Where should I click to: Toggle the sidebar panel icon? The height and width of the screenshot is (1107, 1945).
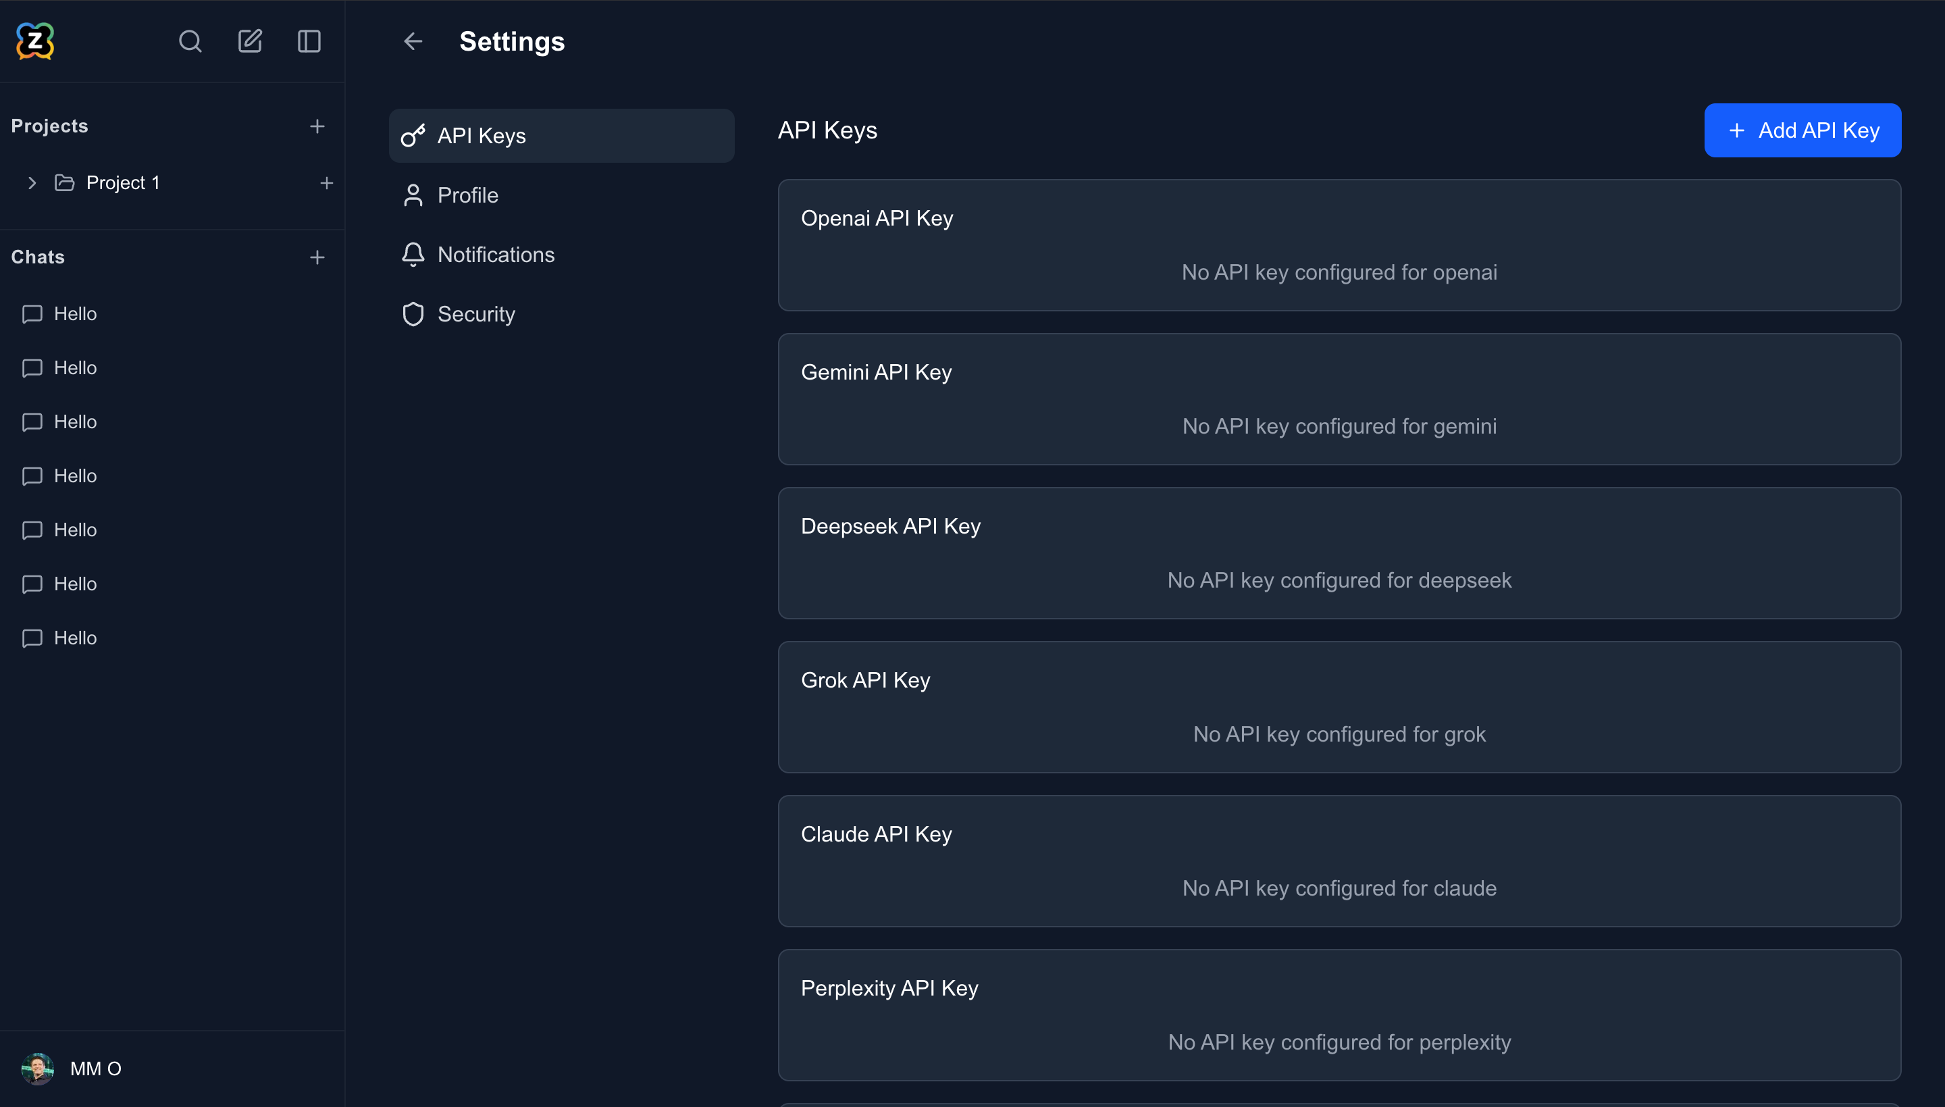pos(309,41)
